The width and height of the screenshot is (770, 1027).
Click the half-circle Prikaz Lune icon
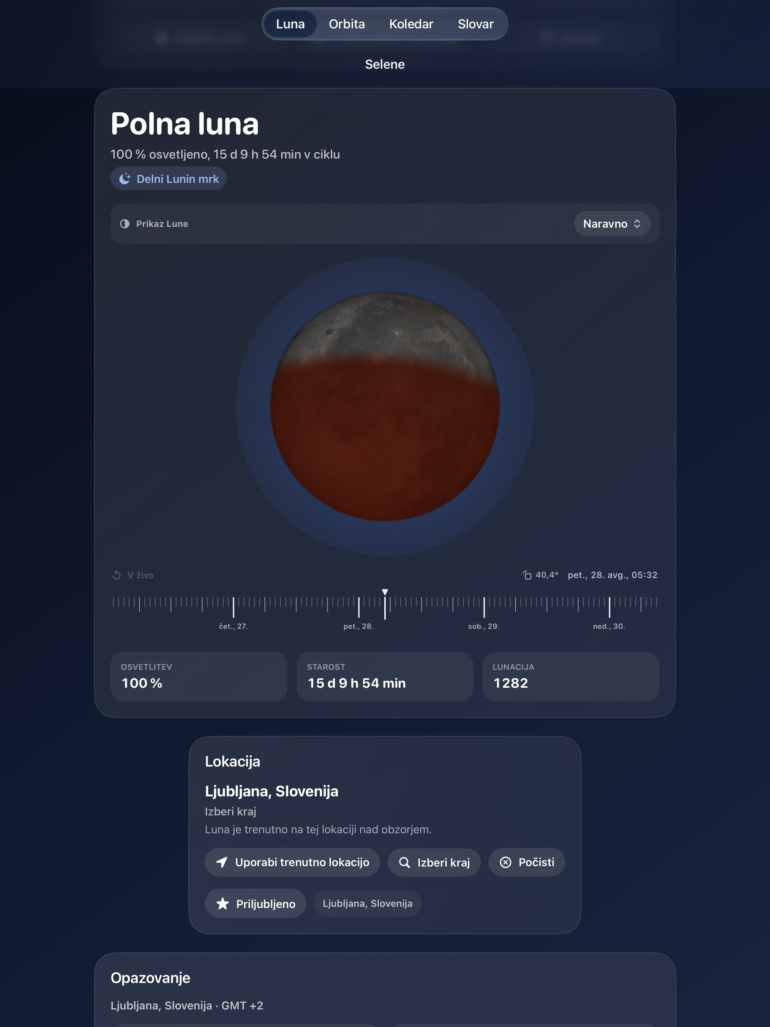[x=125, y=224]
